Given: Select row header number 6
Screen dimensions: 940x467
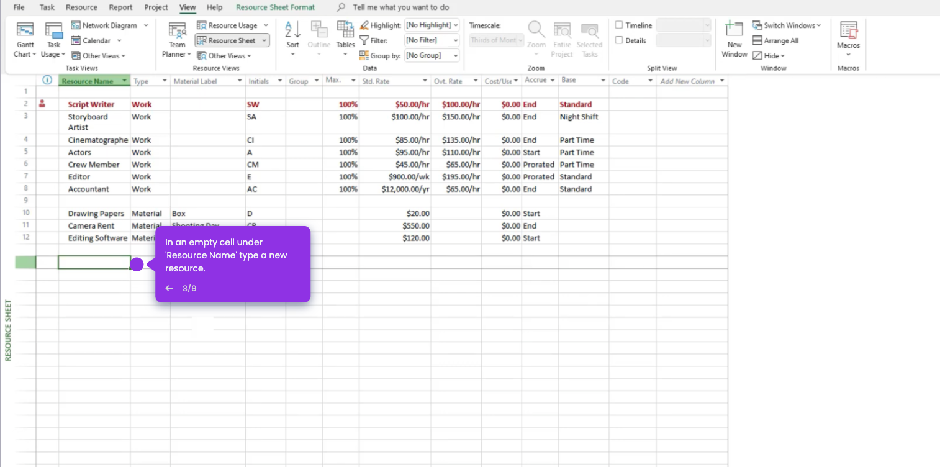Looking at the screenshot, I should click(25, 165).
